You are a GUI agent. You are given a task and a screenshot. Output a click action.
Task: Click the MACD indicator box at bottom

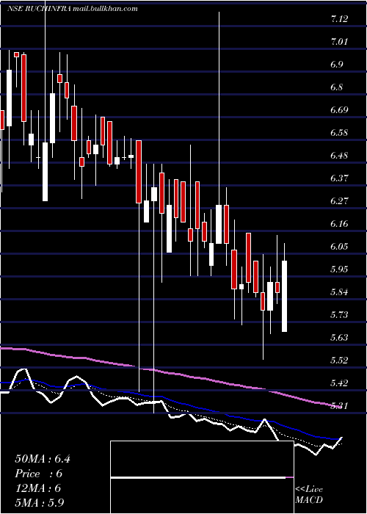(x=202, y=477)
